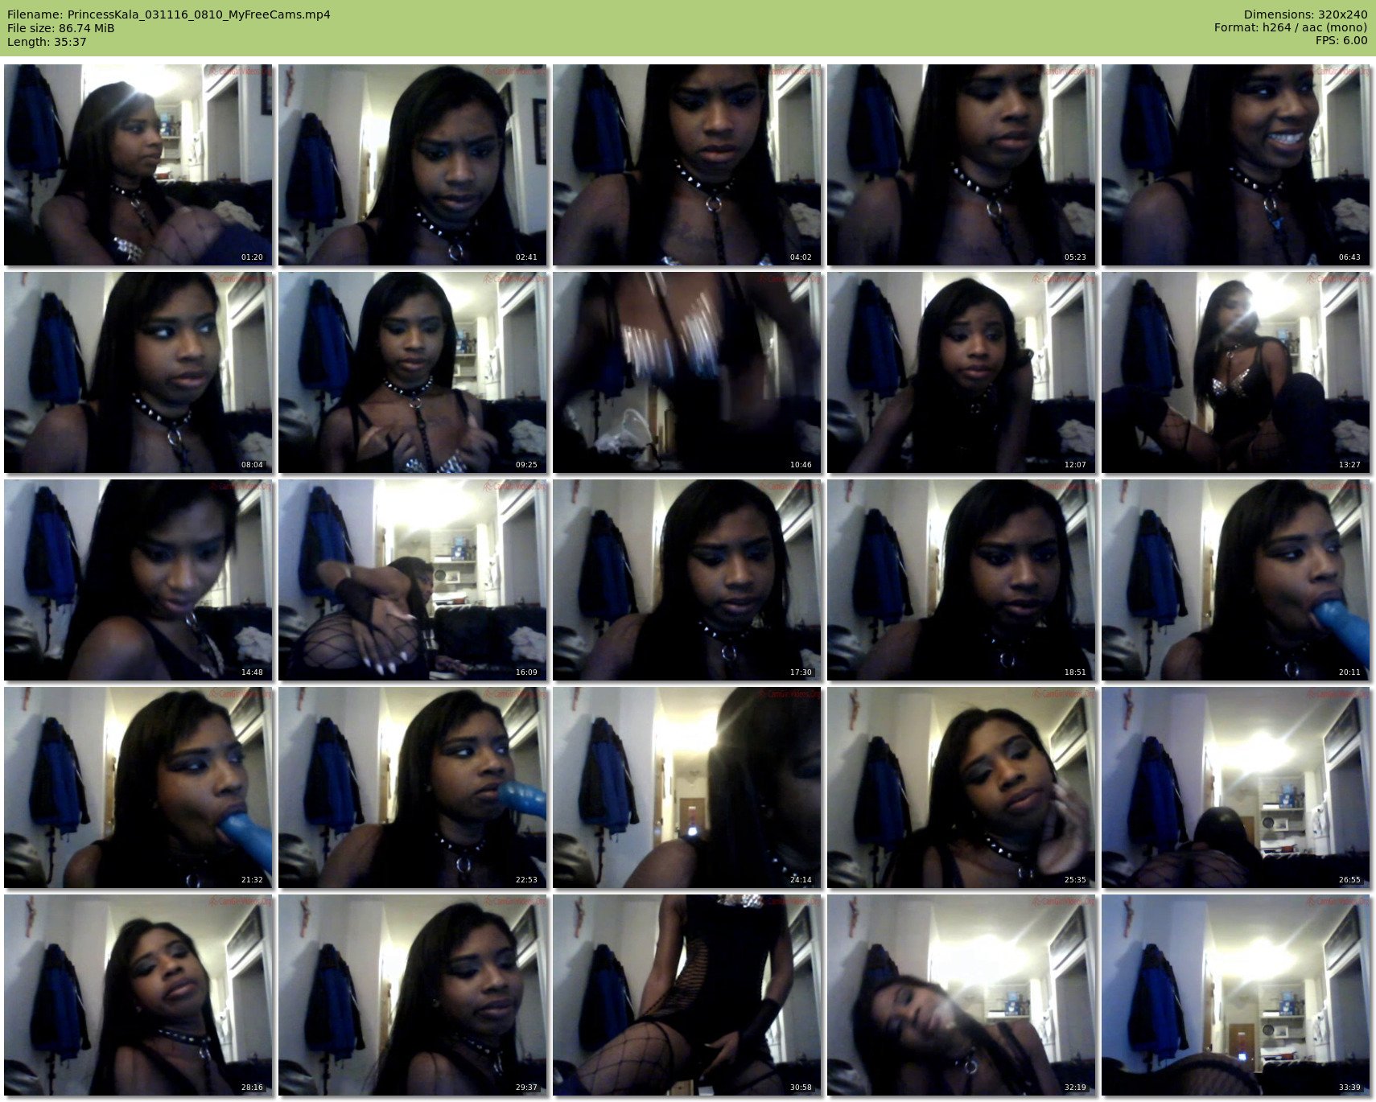
Task: Open the 13:27 frame
Action: [x=1236, y=372]
